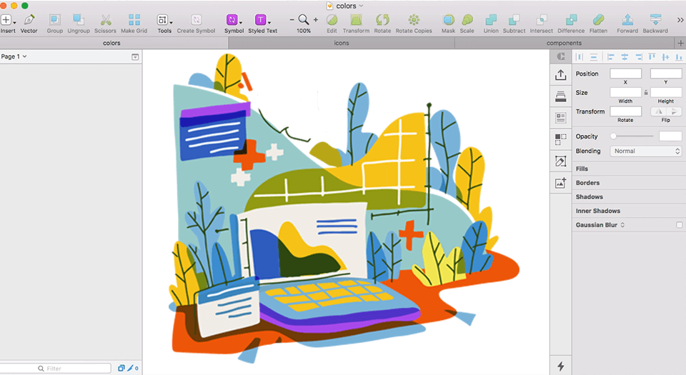Viewport: 686px width, 375px height.
Task: Click the Create Symbol icon
Action: 196,20
